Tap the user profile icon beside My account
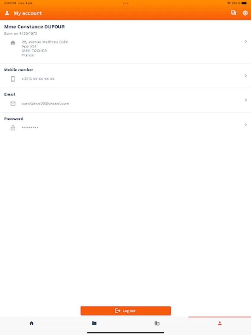This screenshot has height=335, width=251. coord(7,13)
